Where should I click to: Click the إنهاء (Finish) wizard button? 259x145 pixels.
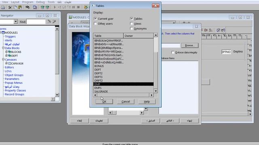(189, 121)
